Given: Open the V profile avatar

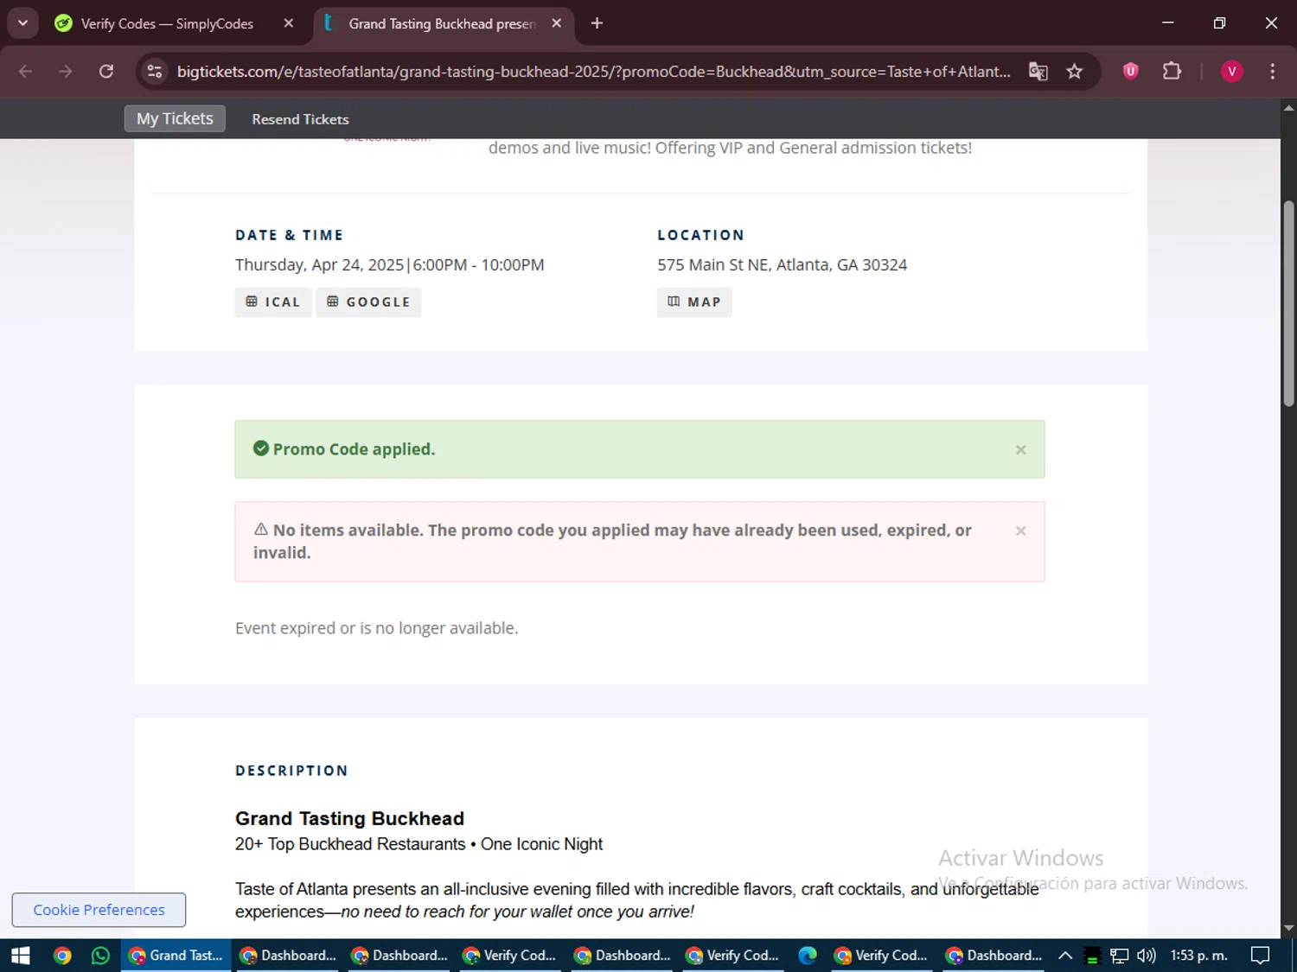Looking at the screenshot, I should click(x=1231, y=71).
